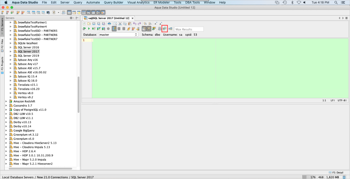Click the Cut scissors icon
Screen dimensions: 350x179
coord(120,24)
